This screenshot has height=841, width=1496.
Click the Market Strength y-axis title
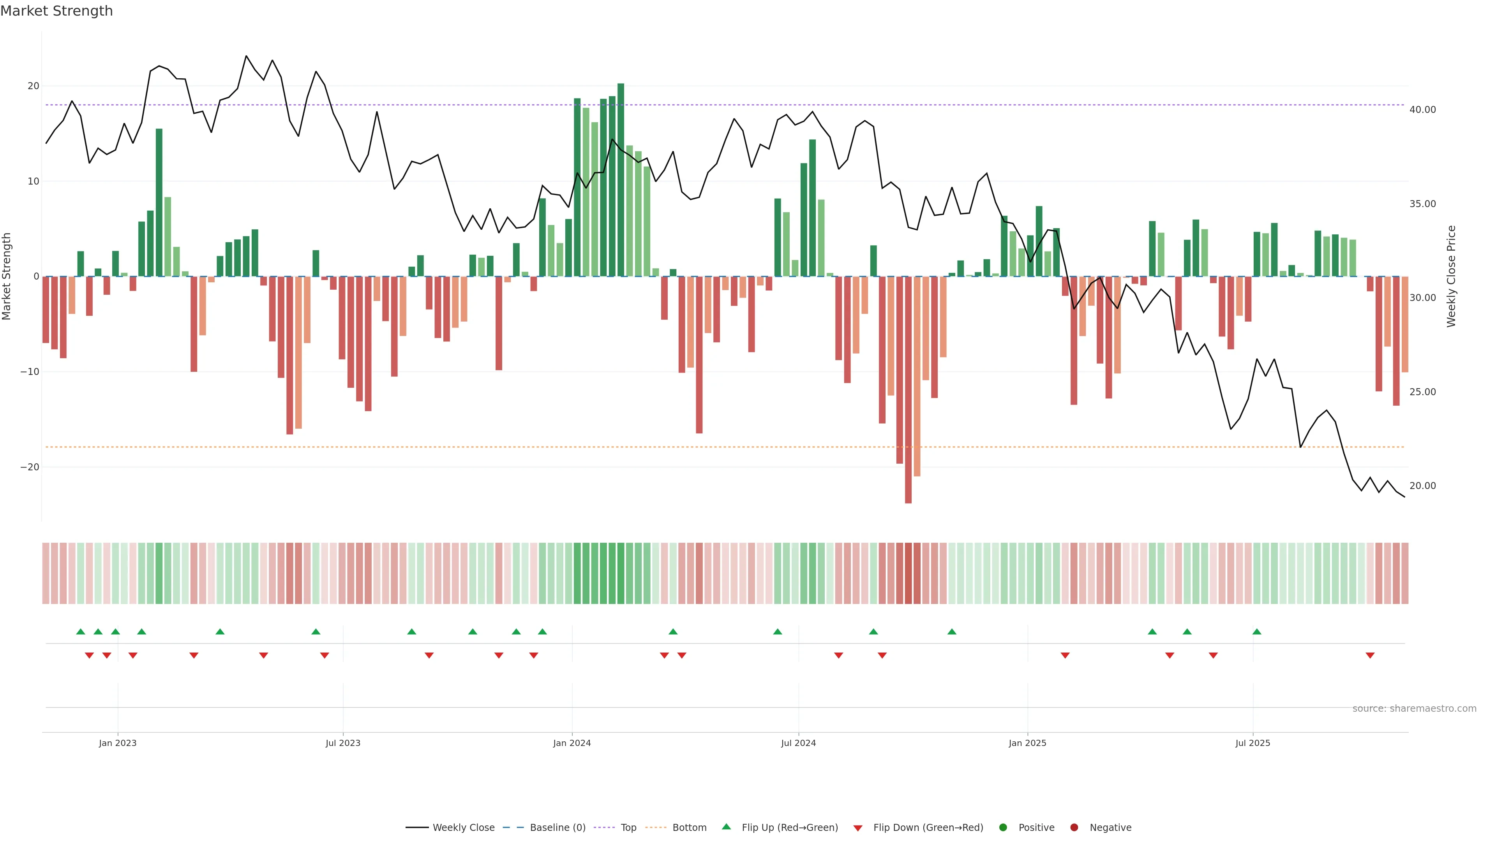point(7,276)
